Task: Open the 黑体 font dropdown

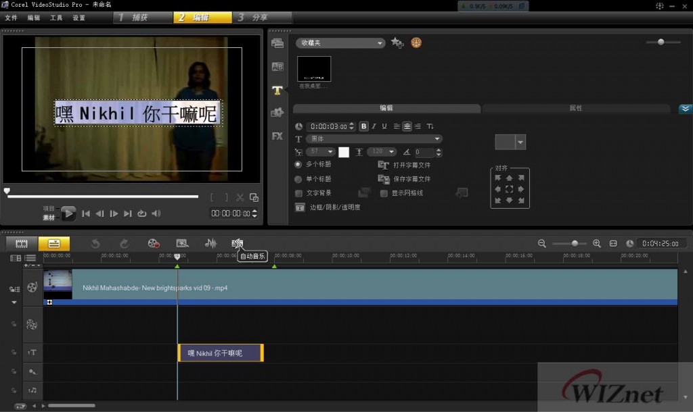Action: pyautogui.click(x=374, y=139)
